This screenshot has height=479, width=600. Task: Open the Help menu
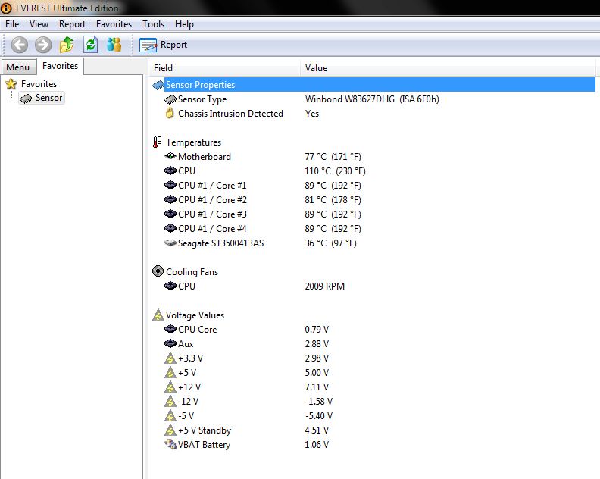184,24
